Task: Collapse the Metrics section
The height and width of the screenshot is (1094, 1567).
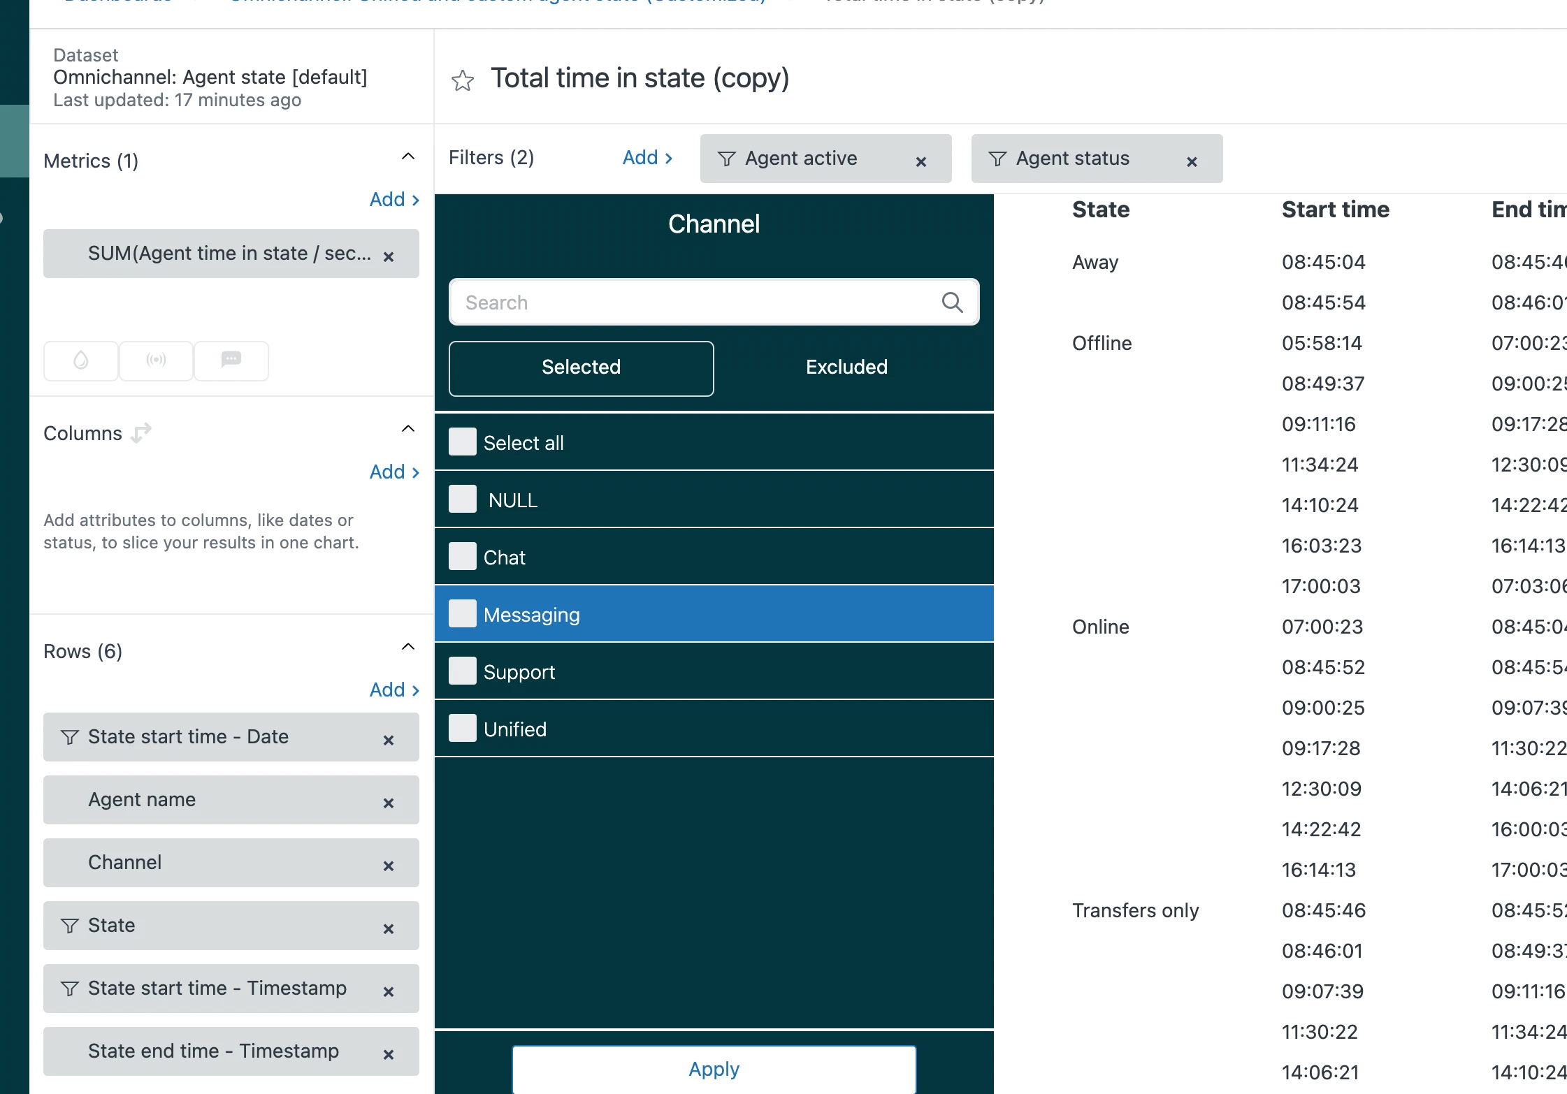Action: click(408, 156)
